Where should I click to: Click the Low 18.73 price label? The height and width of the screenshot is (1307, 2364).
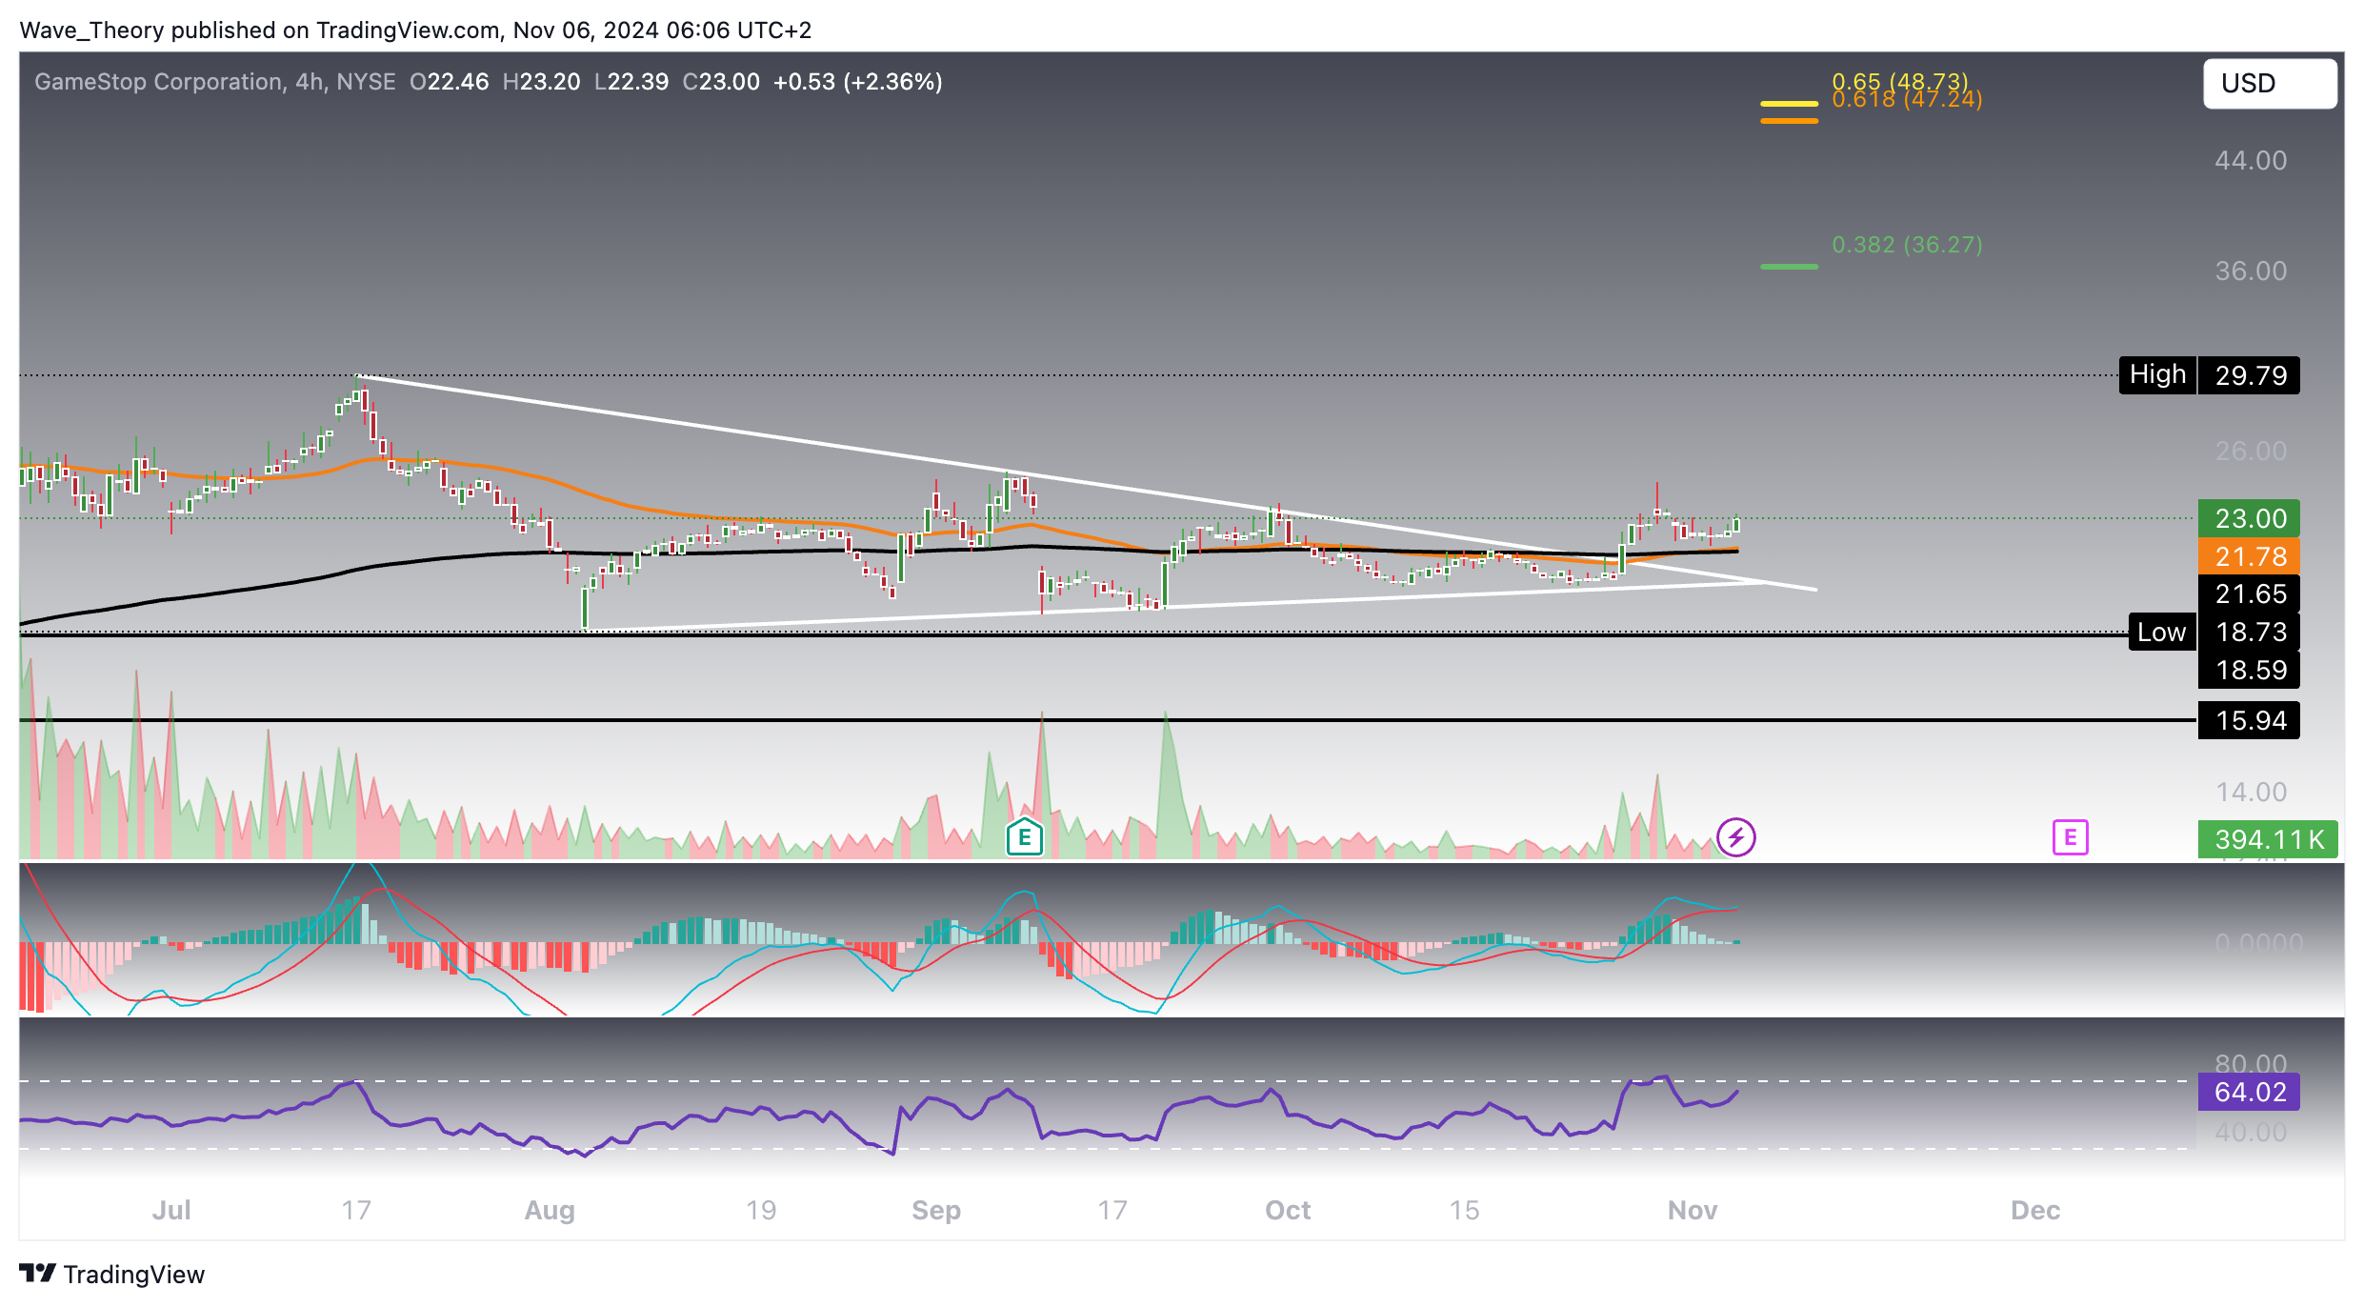(x=2214, y=633)
